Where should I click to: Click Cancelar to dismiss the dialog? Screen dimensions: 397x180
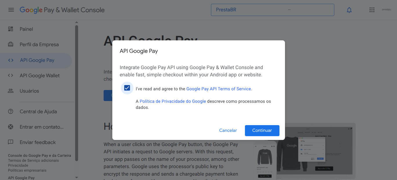tap(228, 130)
